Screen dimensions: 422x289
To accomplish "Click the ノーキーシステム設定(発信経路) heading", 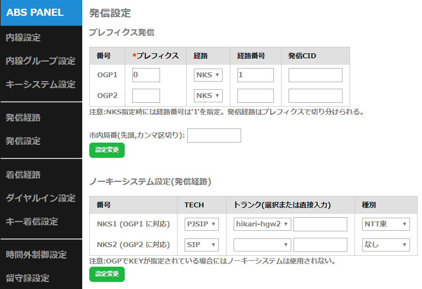I will 150,182.
